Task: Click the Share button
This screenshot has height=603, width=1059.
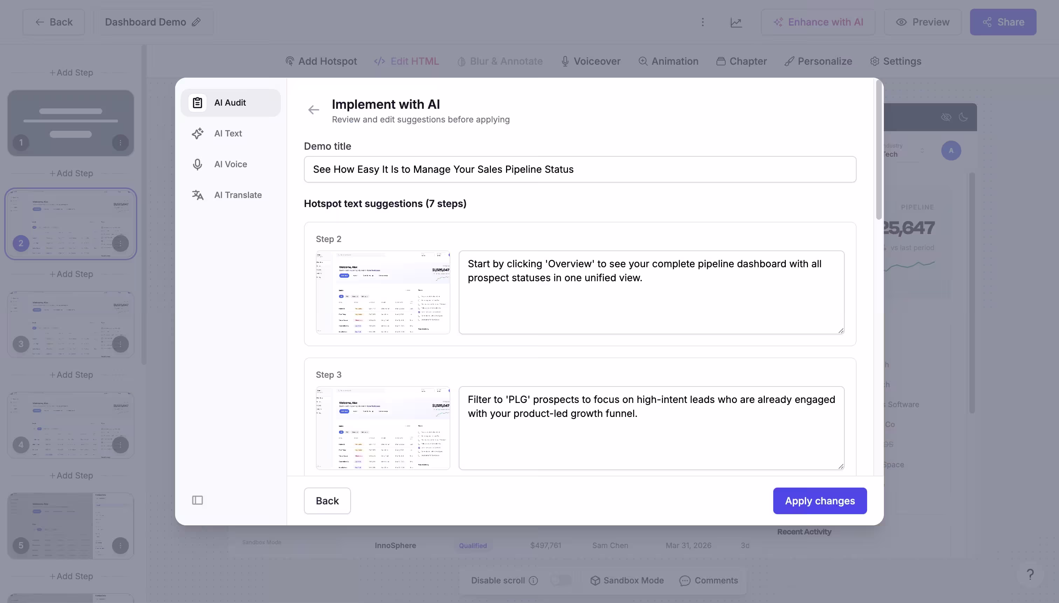Action: [x=1003, y=22]
